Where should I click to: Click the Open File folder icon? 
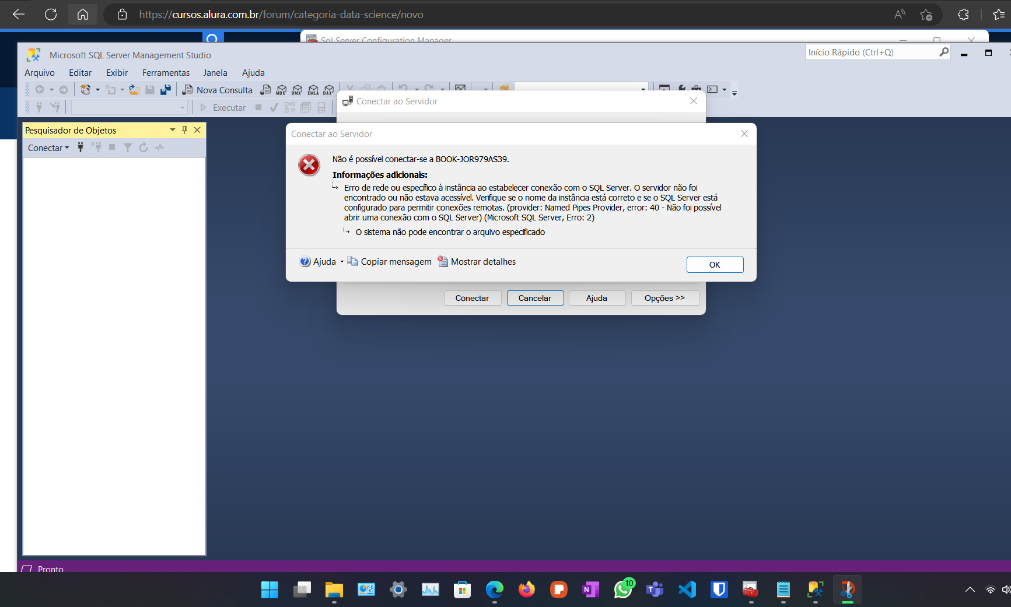point(134,90)
